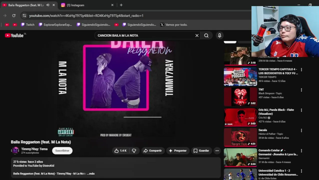Close the Instagram tab

pyautogui.click(x=112, y=5)
